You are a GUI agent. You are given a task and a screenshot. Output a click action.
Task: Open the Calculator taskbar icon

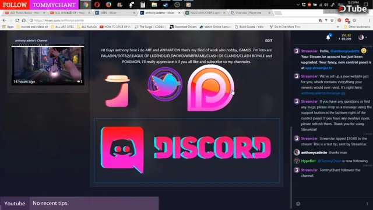pyautogui.click(x=143, y=5)
